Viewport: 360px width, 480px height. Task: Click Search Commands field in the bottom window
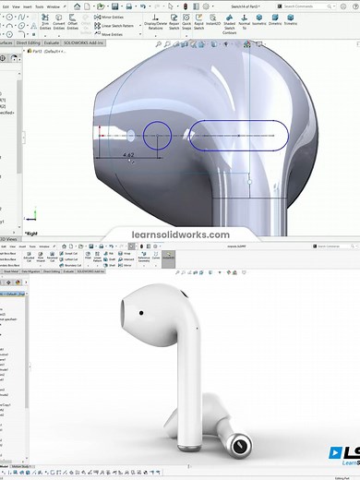(x=334, y=246)
